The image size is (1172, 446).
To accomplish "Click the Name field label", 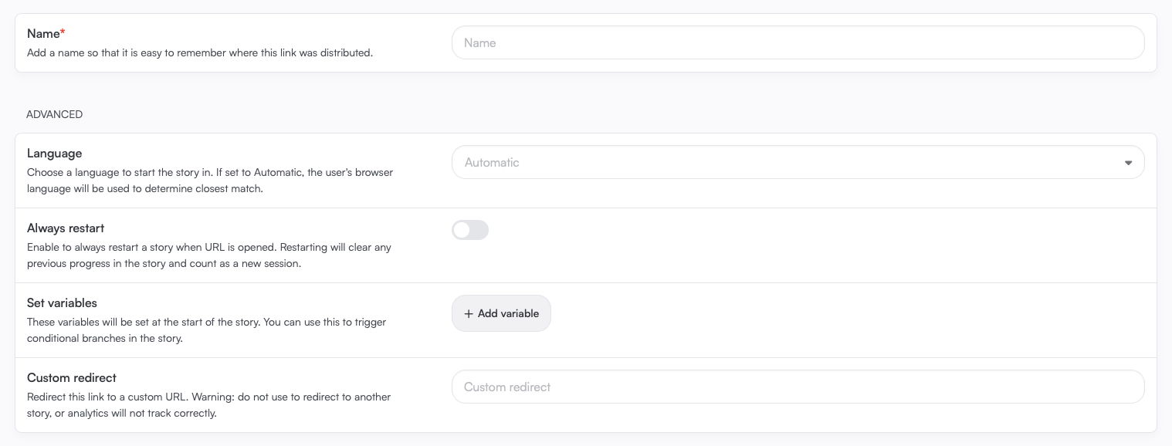I will tap(43, 34).
